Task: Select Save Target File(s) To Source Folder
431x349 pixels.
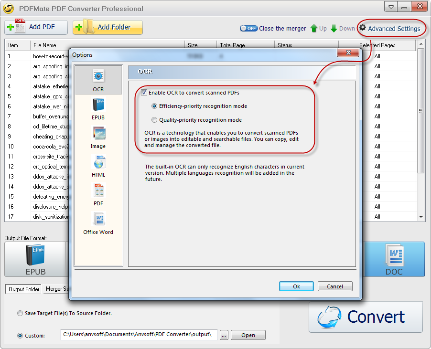Action: pos(20,313)
